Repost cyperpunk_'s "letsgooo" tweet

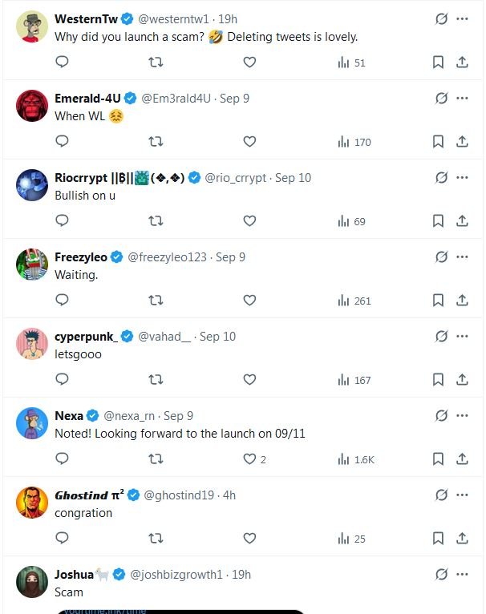click(x=156, y=380)
